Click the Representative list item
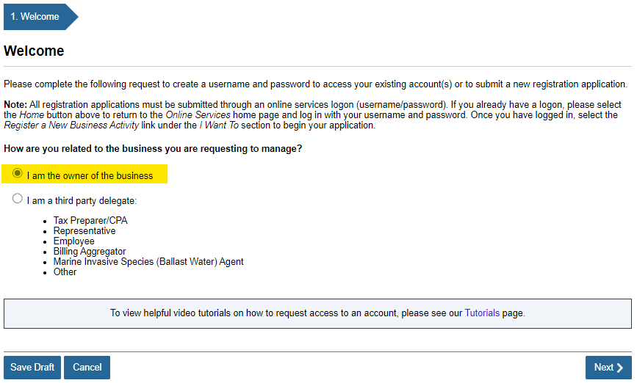637x383 pixels. click(84, 231)
